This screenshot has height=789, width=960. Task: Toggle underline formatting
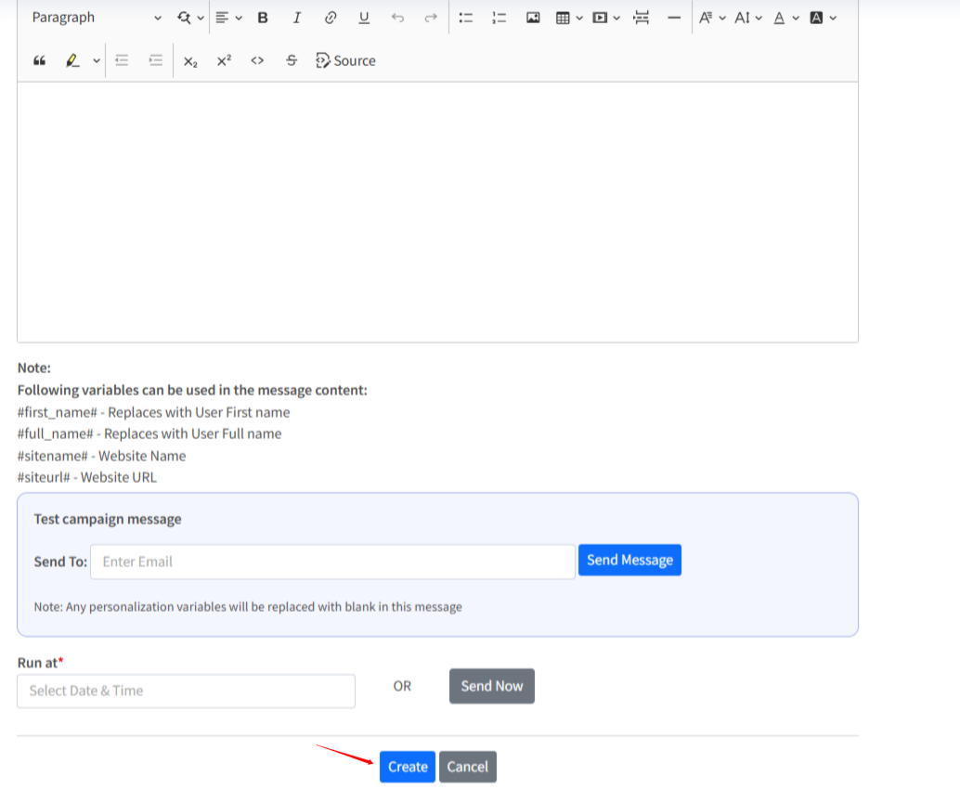pyautogui.click(x=364, y=18)
